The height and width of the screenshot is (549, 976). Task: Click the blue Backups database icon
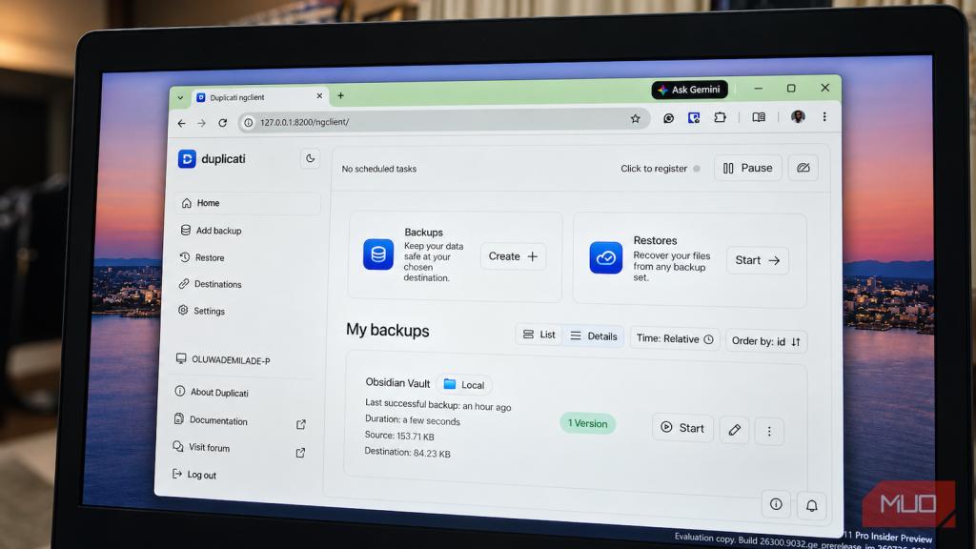[378, 254]
